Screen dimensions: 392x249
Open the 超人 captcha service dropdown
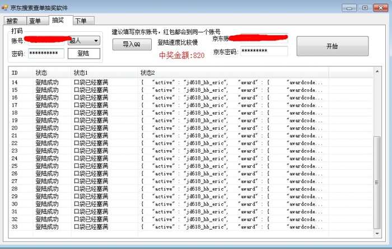(x=84, y=41)
